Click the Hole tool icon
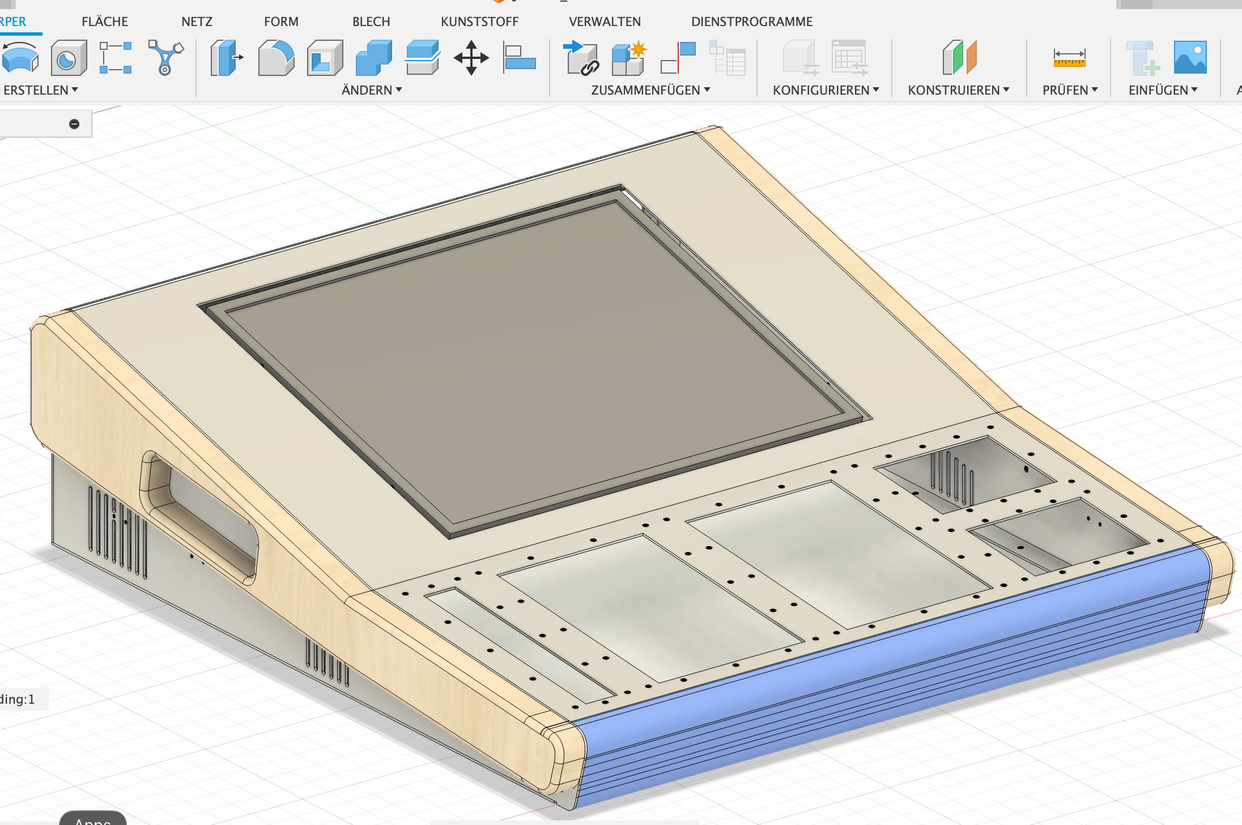Image resolution: width=1242 pixels, height=825 pixels. click(x=69, y=57)
